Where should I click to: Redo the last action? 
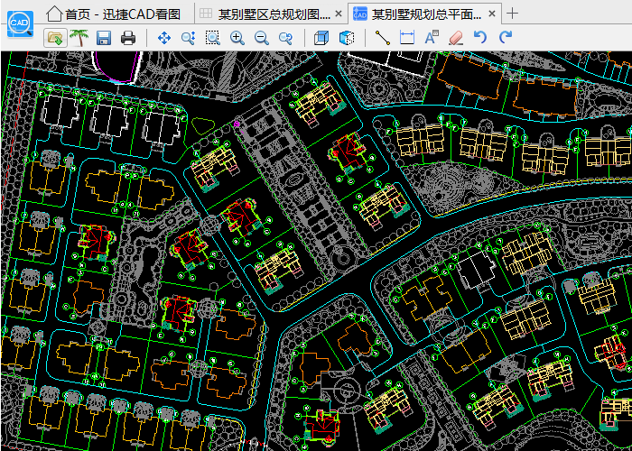pyautogui.click(x=505, y=38)
